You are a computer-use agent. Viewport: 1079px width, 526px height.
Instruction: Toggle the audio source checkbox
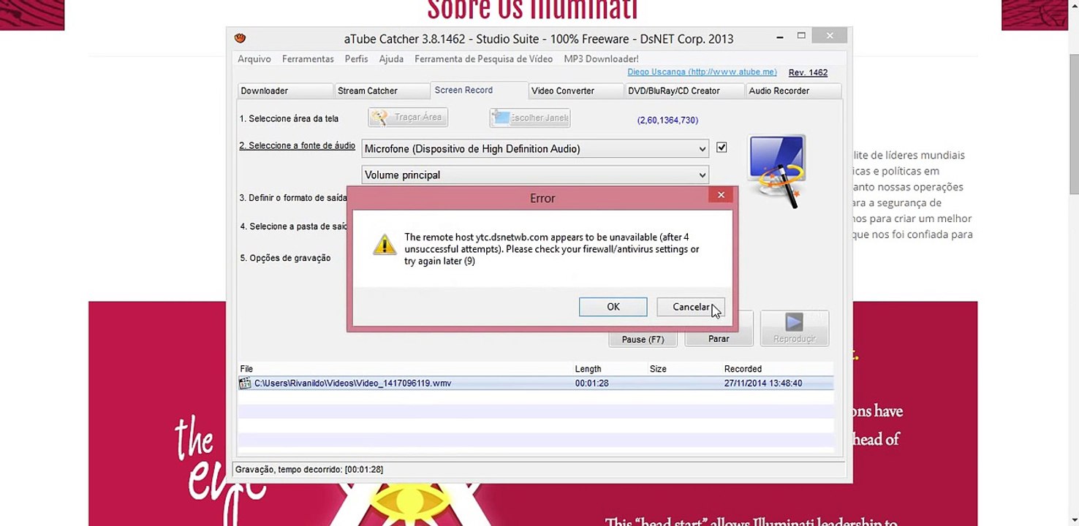[722, 147]
